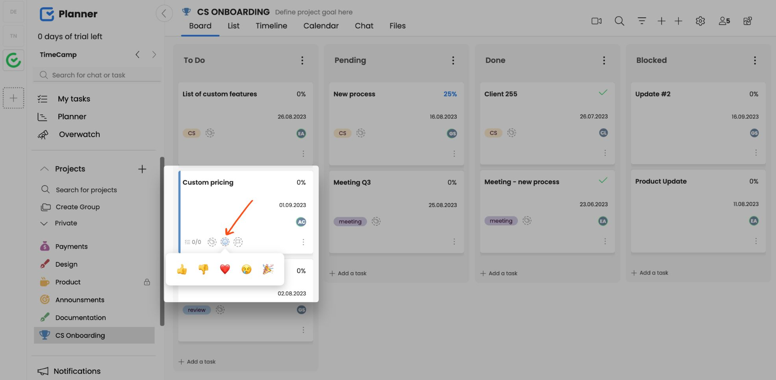Collapse the sidebar with the back arrow
Image resolution: width=776 pixels, height=380 pixels.
164,14
